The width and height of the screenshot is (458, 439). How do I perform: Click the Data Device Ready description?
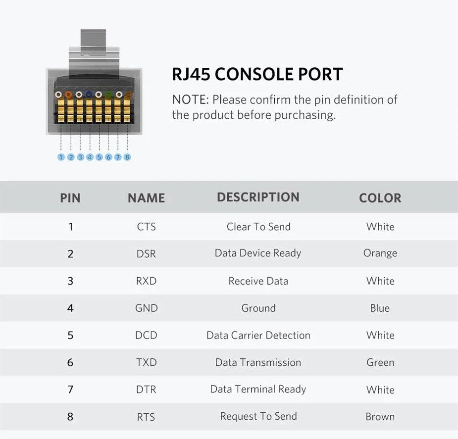coord(258,253)
